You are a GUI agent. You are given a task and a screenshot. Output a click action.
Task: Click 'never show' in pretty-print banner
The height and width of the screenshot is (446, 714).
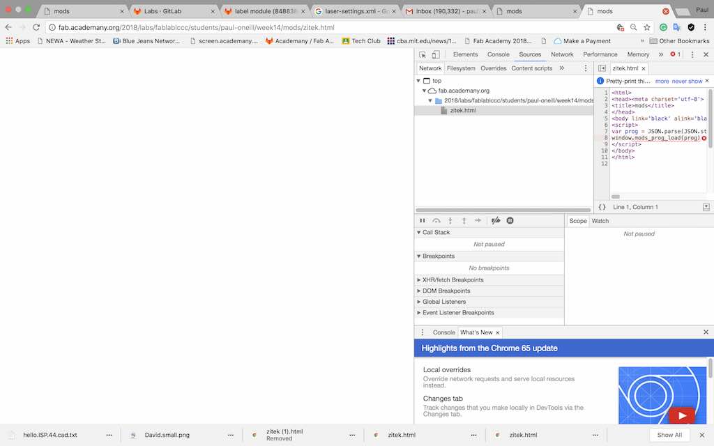[x=687, y=81]
